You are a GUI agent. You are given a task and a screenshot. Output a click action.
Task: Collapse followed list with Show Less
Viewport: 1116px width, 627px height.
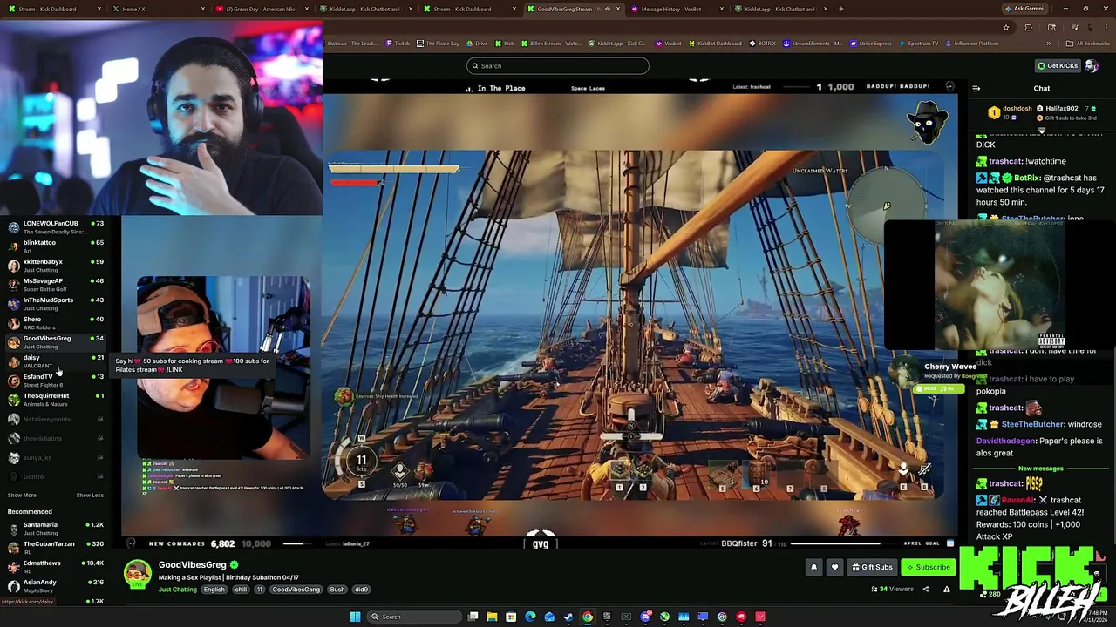tap(90, 495)
